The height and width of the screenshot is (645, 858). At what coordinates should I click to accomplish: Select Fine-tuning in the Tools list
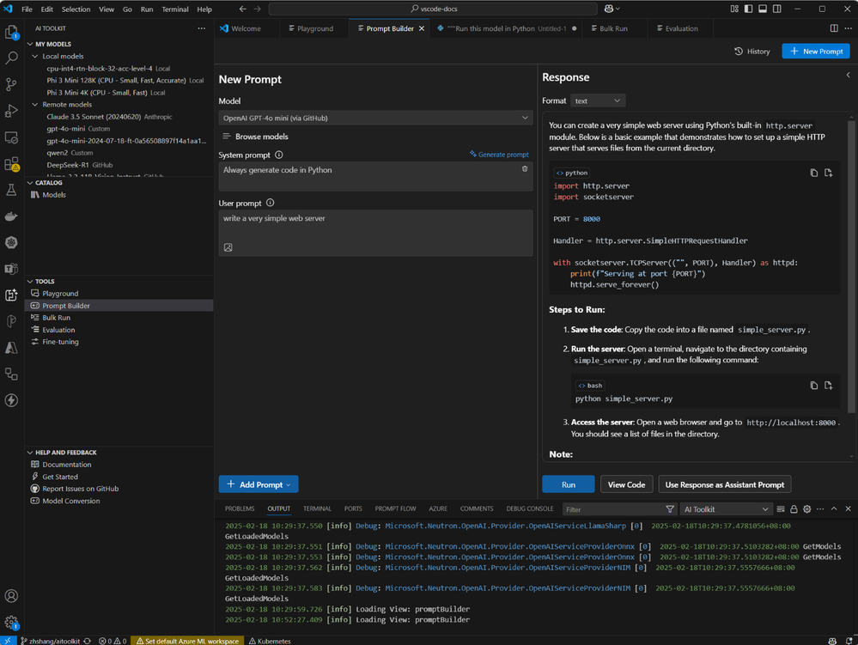61,342
